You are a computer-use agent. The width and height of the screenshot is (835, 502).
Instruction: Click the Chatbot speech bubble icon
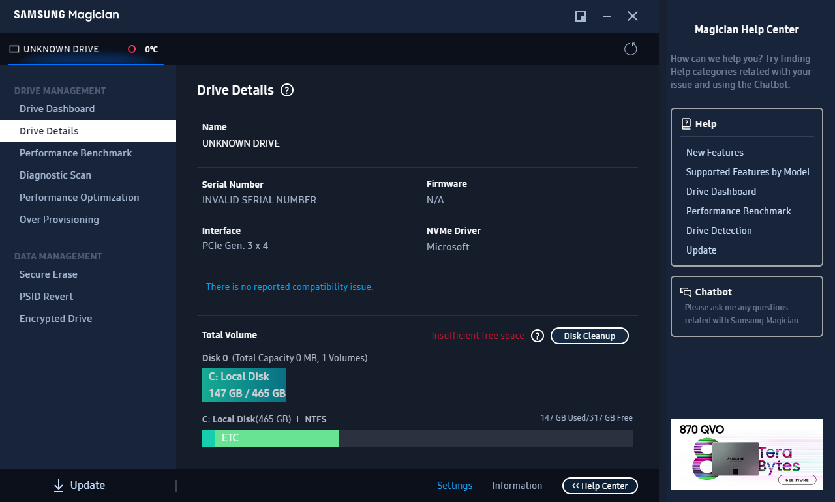(686, 292)
